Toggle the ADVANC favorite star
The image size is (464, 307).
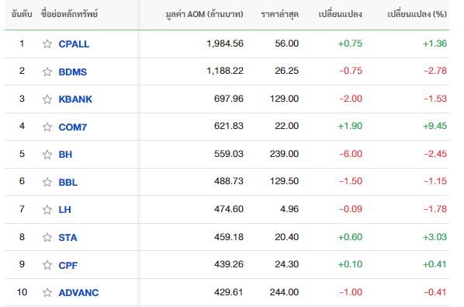coord(47,292)
